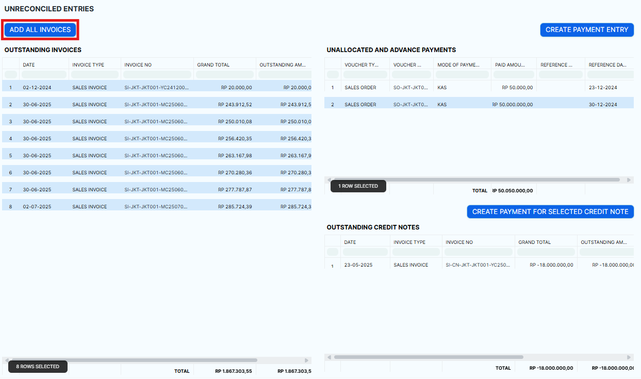The width and height of the screenshot is (641, 379).
Task: Click the DATE filter field in Outstanding Invoices
Action: click(x=43, y=74)
